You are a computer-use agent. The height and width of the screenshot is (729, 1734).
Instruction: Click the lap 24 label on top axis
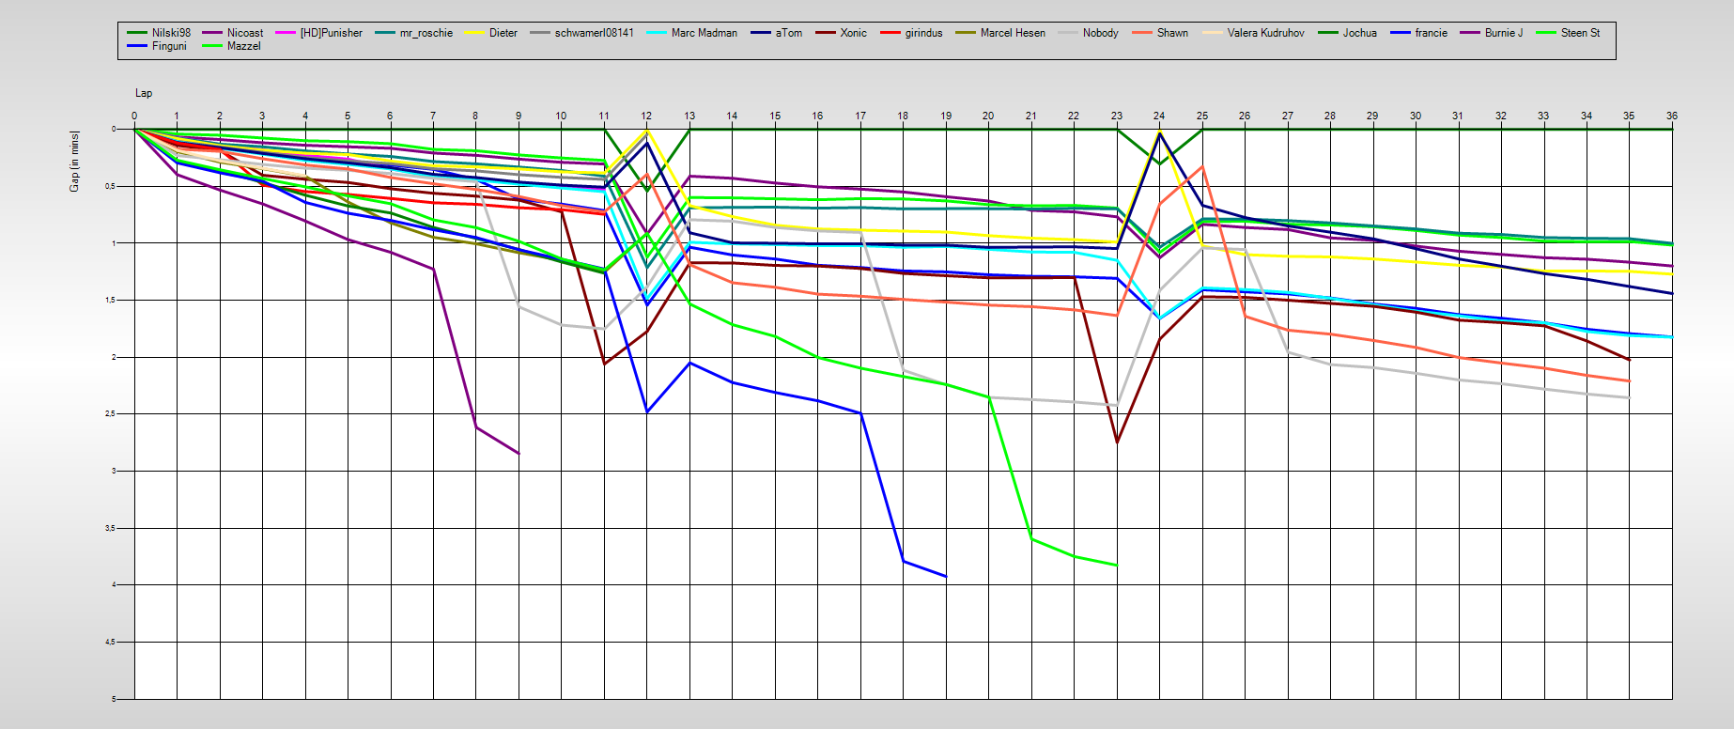pyautogui.click(x=1159, y=116)
